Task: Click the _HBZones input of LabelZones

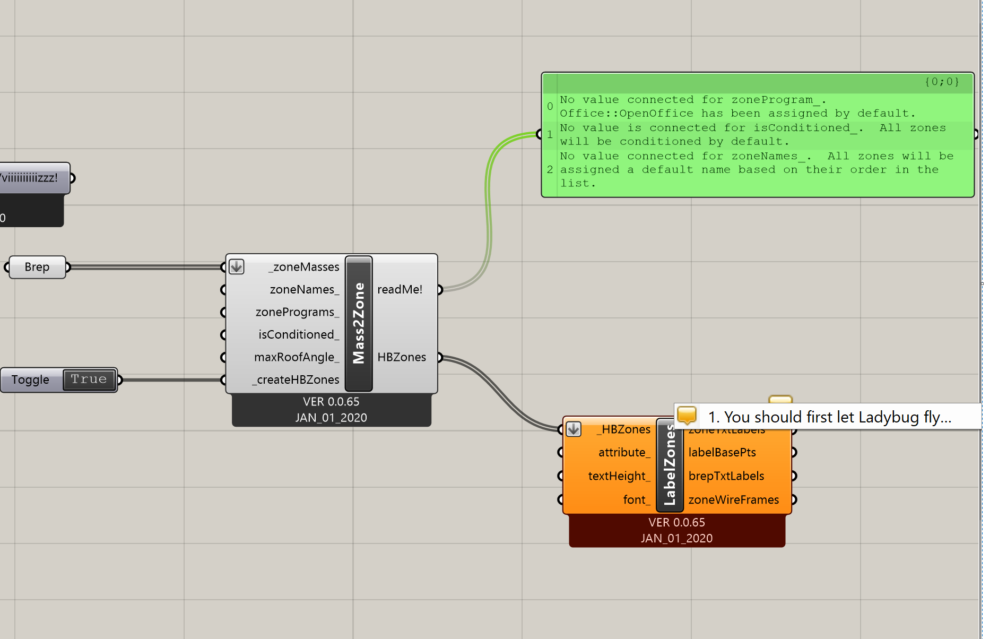Action: point(623,429)
